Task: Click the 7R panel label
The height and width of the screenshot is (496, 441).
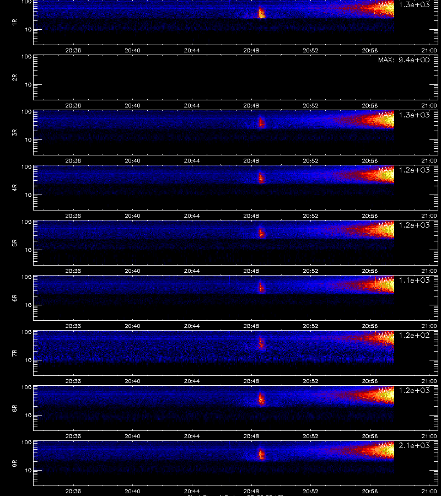Action: [x=14, y=353]
